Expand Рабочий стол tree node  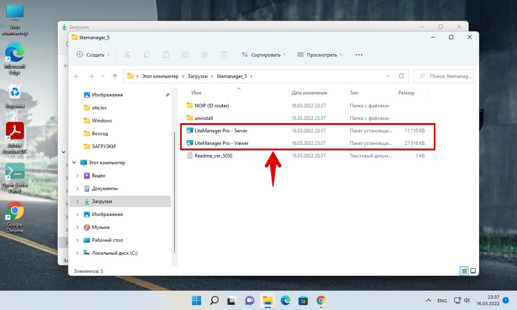coord(78,240)
